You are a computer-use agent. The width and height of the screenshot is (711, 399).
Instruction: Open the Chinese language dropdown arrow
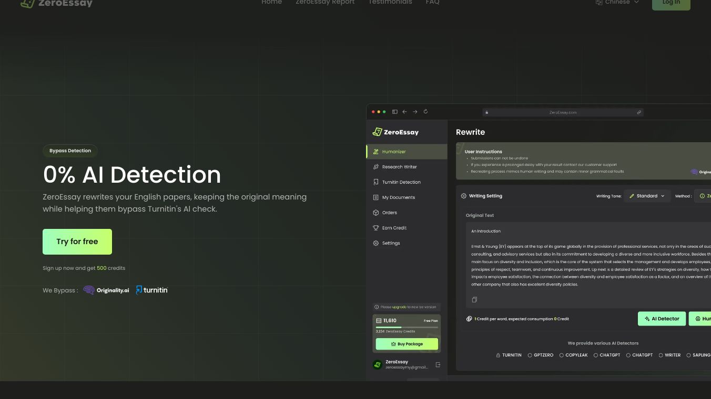pos(636,2)
